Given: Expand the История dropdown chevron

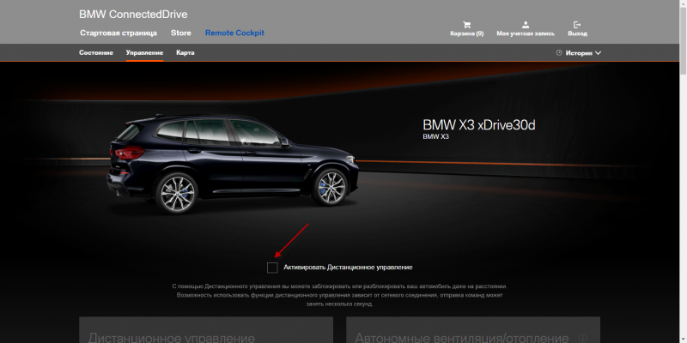Looking at the screenshot, I should pyautogui.click(x=598, y=53).
